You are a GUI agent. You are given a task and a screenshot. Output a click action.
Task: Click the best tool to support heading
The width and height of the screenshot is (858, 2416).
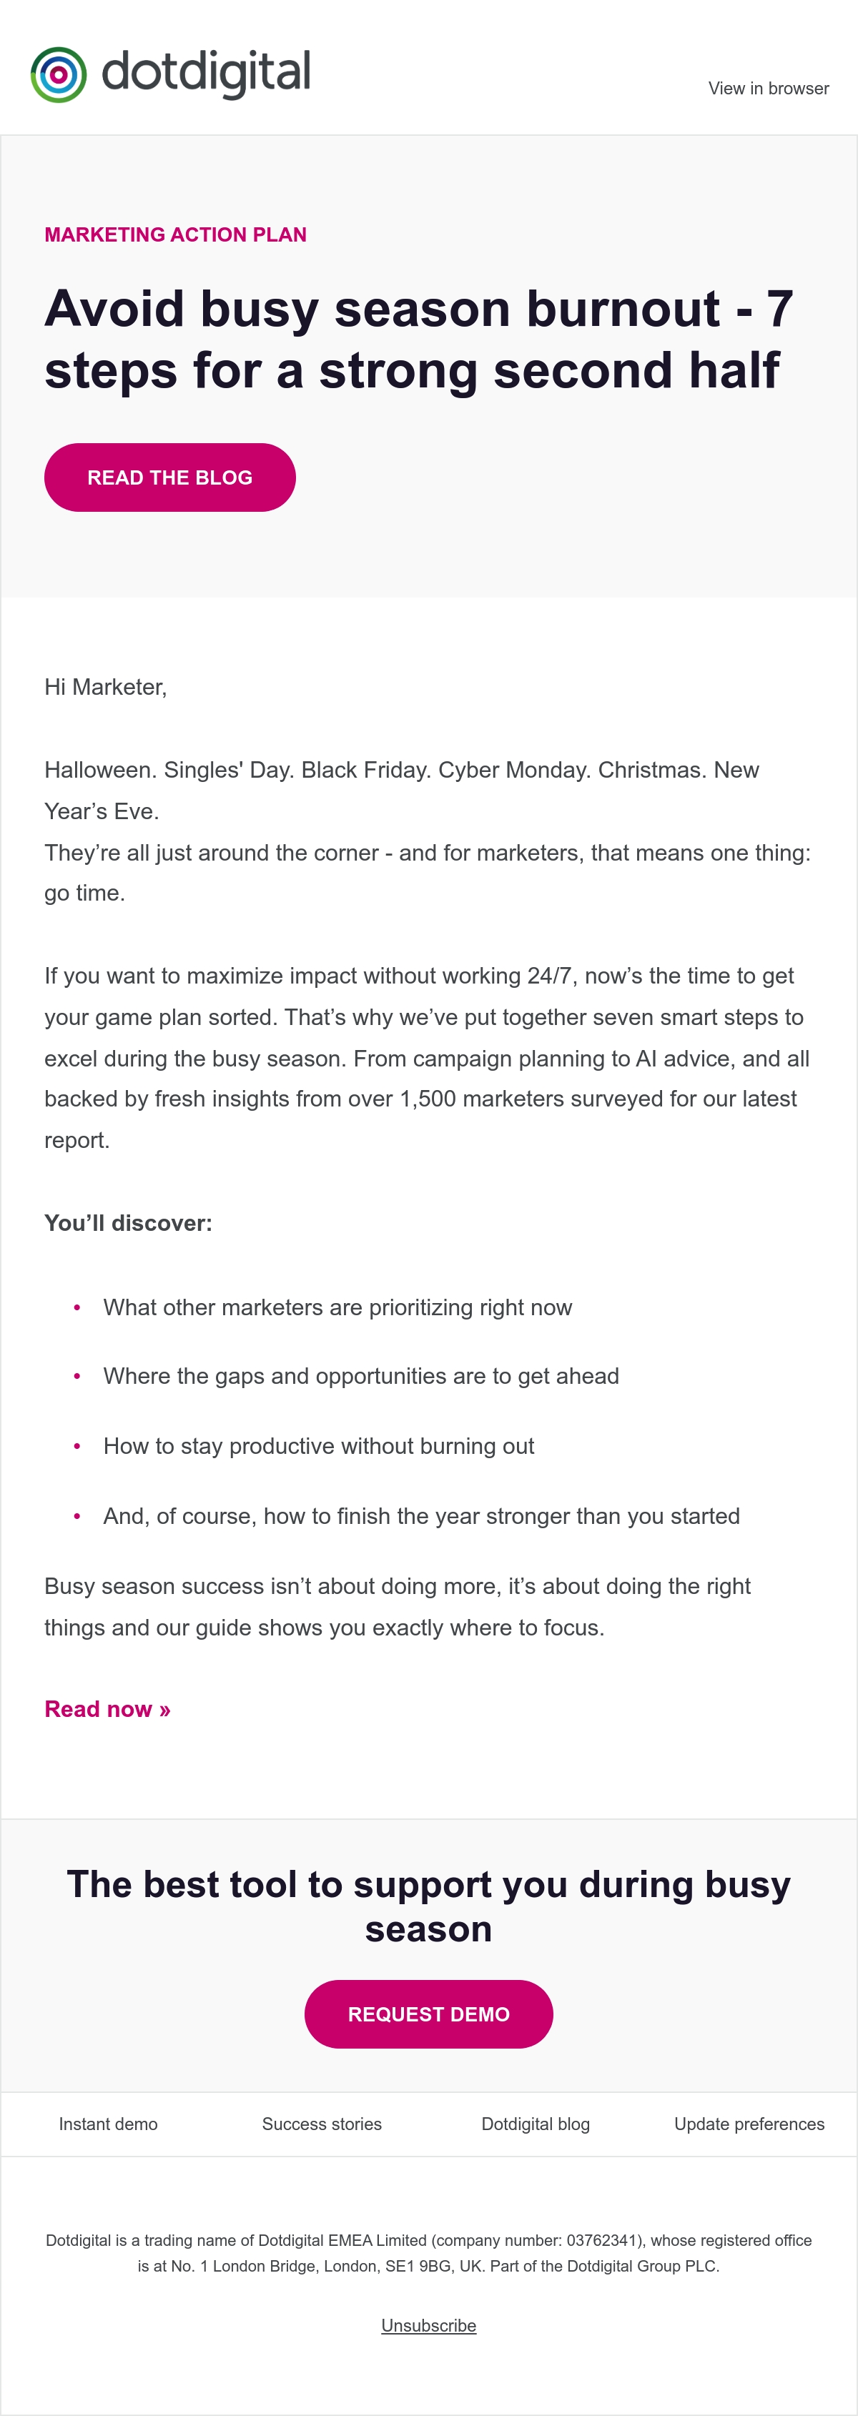(x=428, y=1907)
